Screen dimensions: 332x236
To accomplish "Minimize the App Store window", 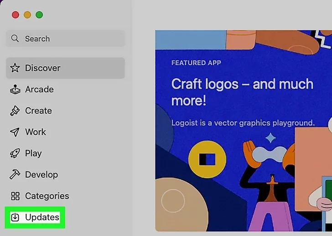I will pos(27,15).
